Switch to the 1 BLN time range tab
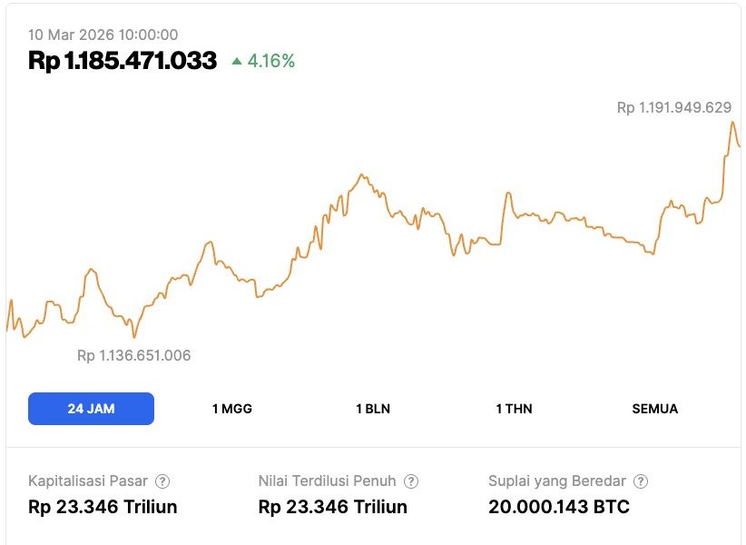 [371, 409]
